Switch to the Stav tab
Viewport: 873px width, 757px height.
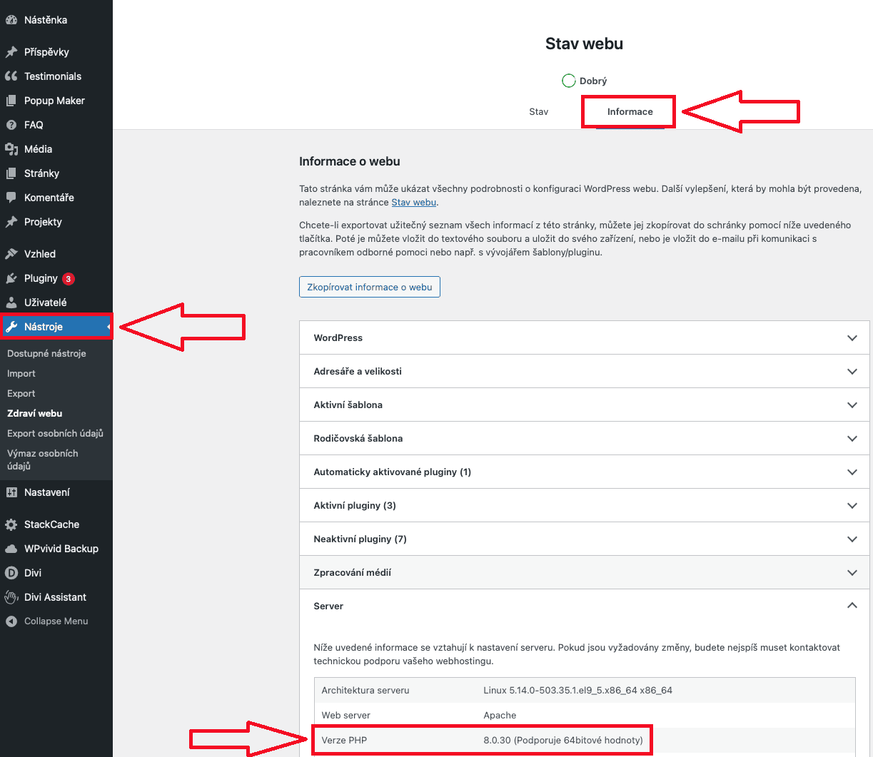(539, 111)
